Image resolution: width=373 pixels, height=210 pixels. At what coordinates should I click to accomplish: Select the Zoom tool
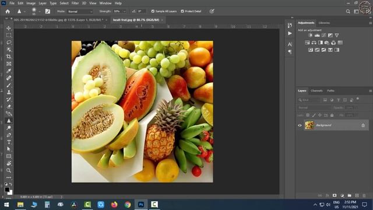pos(9,170)
